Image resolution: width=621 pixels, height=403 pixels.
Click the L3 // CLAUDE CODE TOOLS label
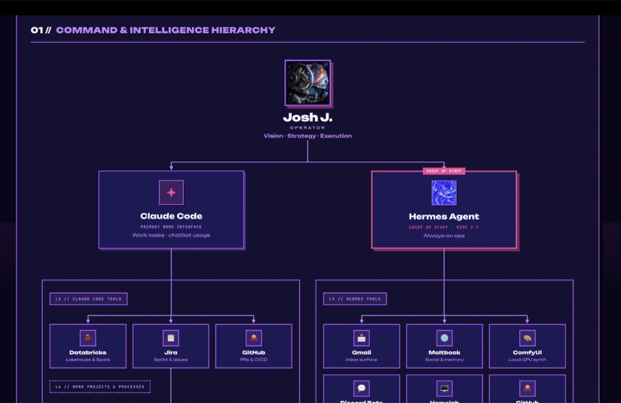(x=88, y=299)
